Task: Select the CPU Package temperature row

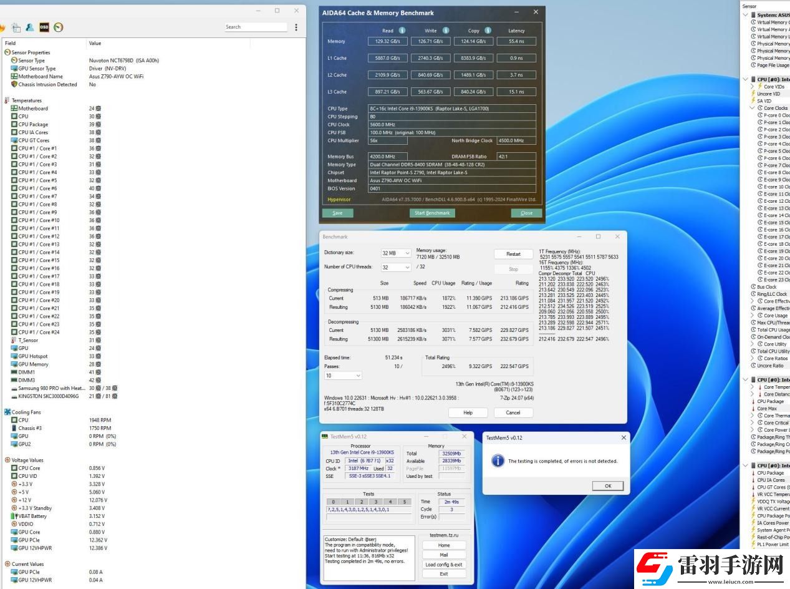Action: 154,124
